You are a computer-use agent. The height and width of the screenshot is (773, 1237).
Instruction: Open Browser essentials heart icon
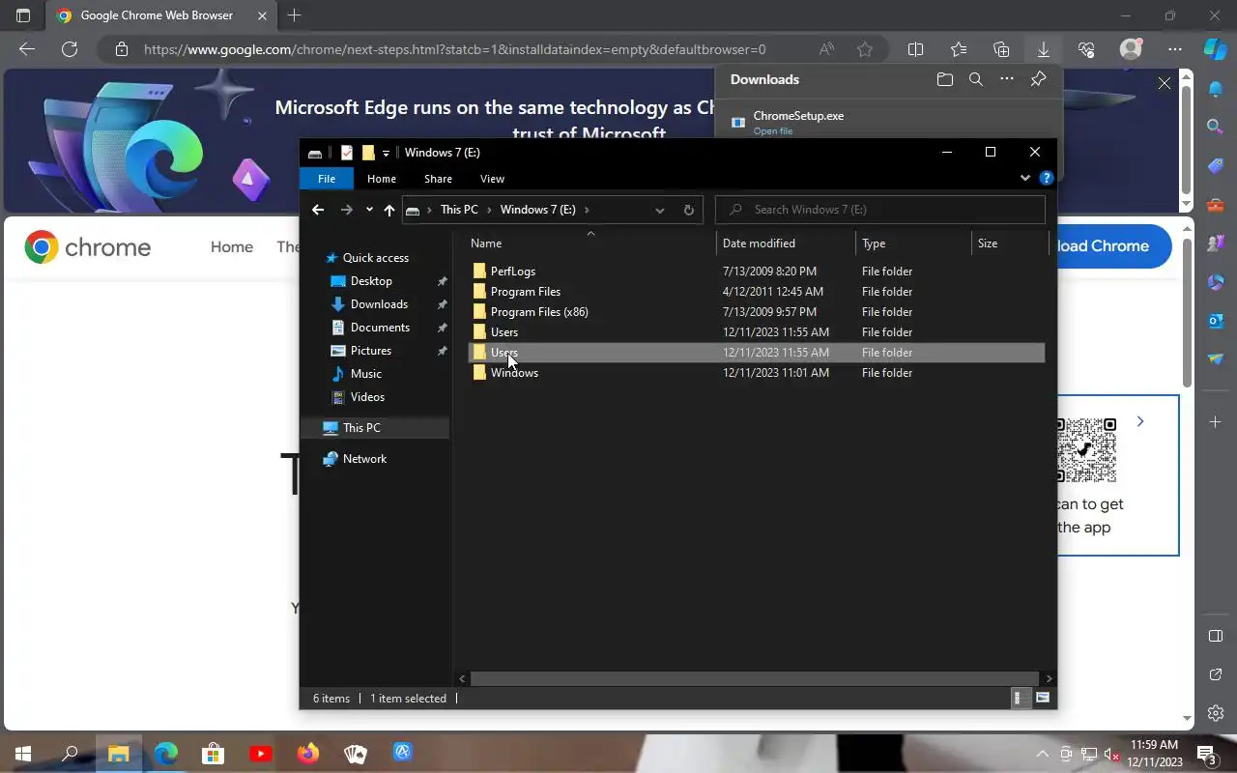click(1086, 49)
